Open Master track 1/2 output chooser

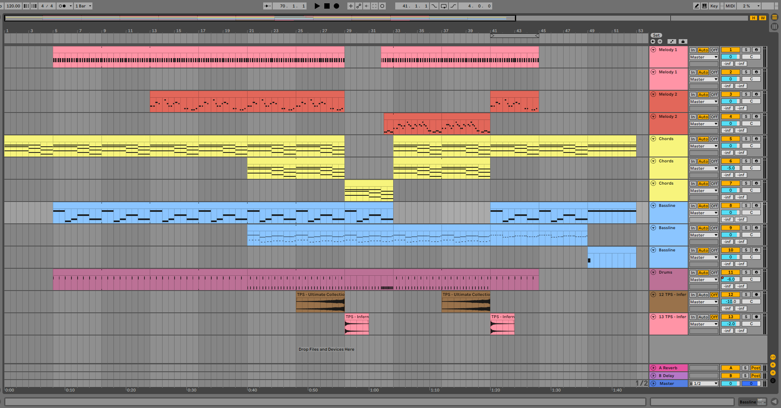[x=704, y=384]
